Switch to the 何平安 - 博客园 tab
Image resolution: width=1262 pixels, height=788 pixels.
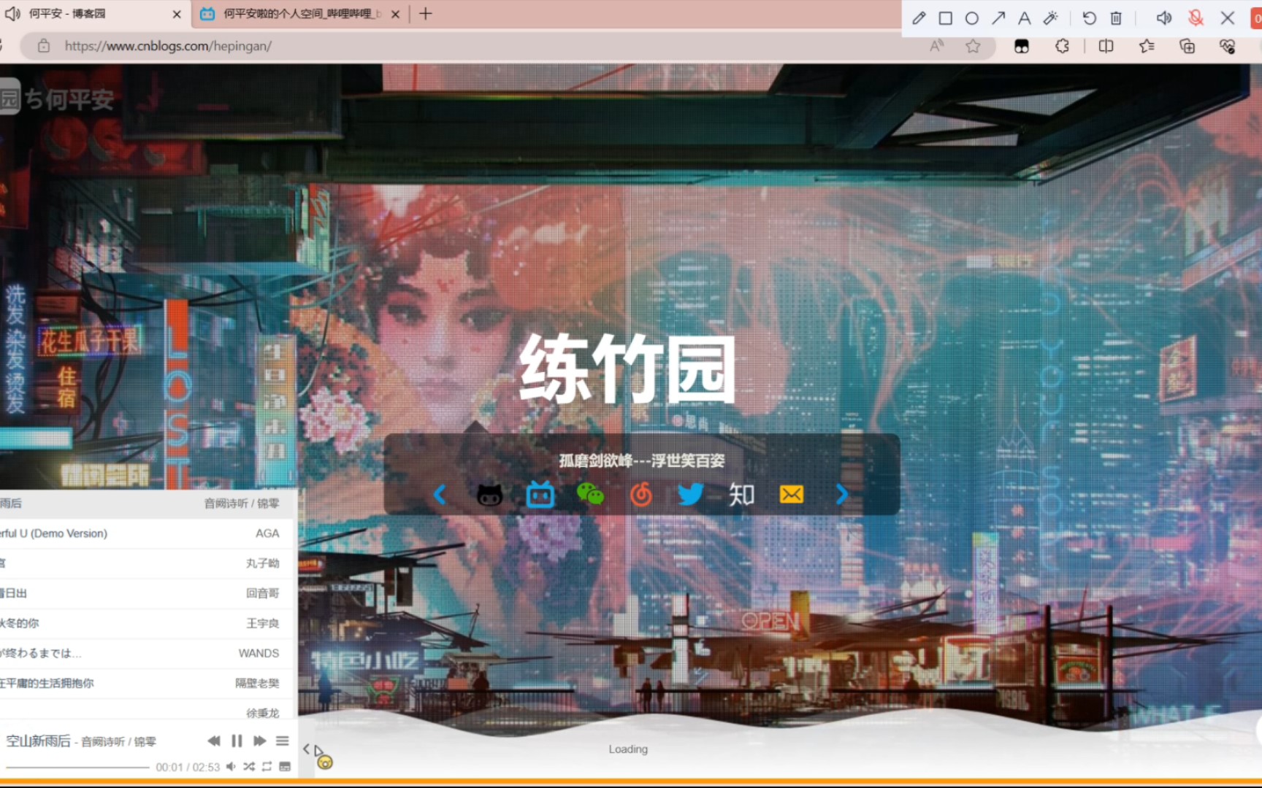tap(93, 14)
